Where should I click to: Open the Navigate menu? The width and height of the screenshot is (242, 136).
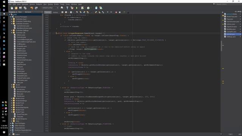click(x=25, y=4)
